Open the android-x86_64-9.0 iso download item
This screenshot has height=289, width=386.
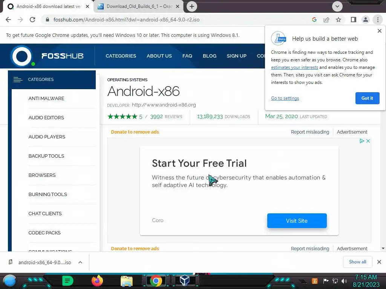(45, 262)
